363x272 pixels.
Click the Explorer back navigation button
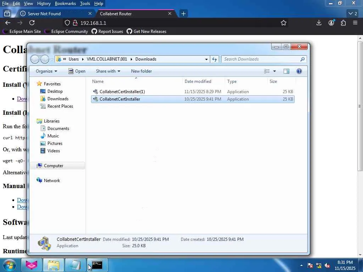(35, 59)
